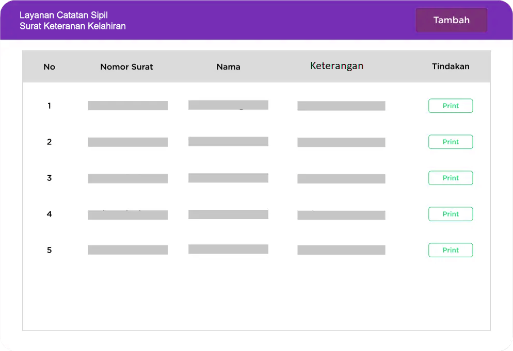This screenshot has width=513, height=351.
Task: Select the Keterangan cell in row 1
Action: pos(341,106)
